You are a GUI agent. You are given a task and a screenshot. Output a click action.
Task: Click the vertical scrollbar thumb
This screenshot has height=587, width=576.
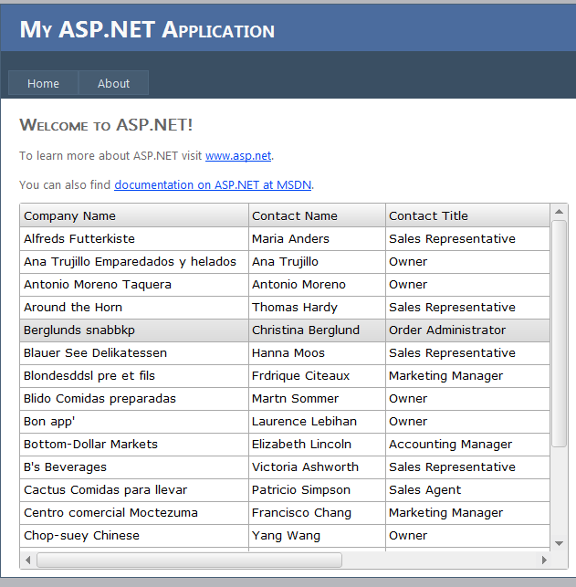point(560,333)
